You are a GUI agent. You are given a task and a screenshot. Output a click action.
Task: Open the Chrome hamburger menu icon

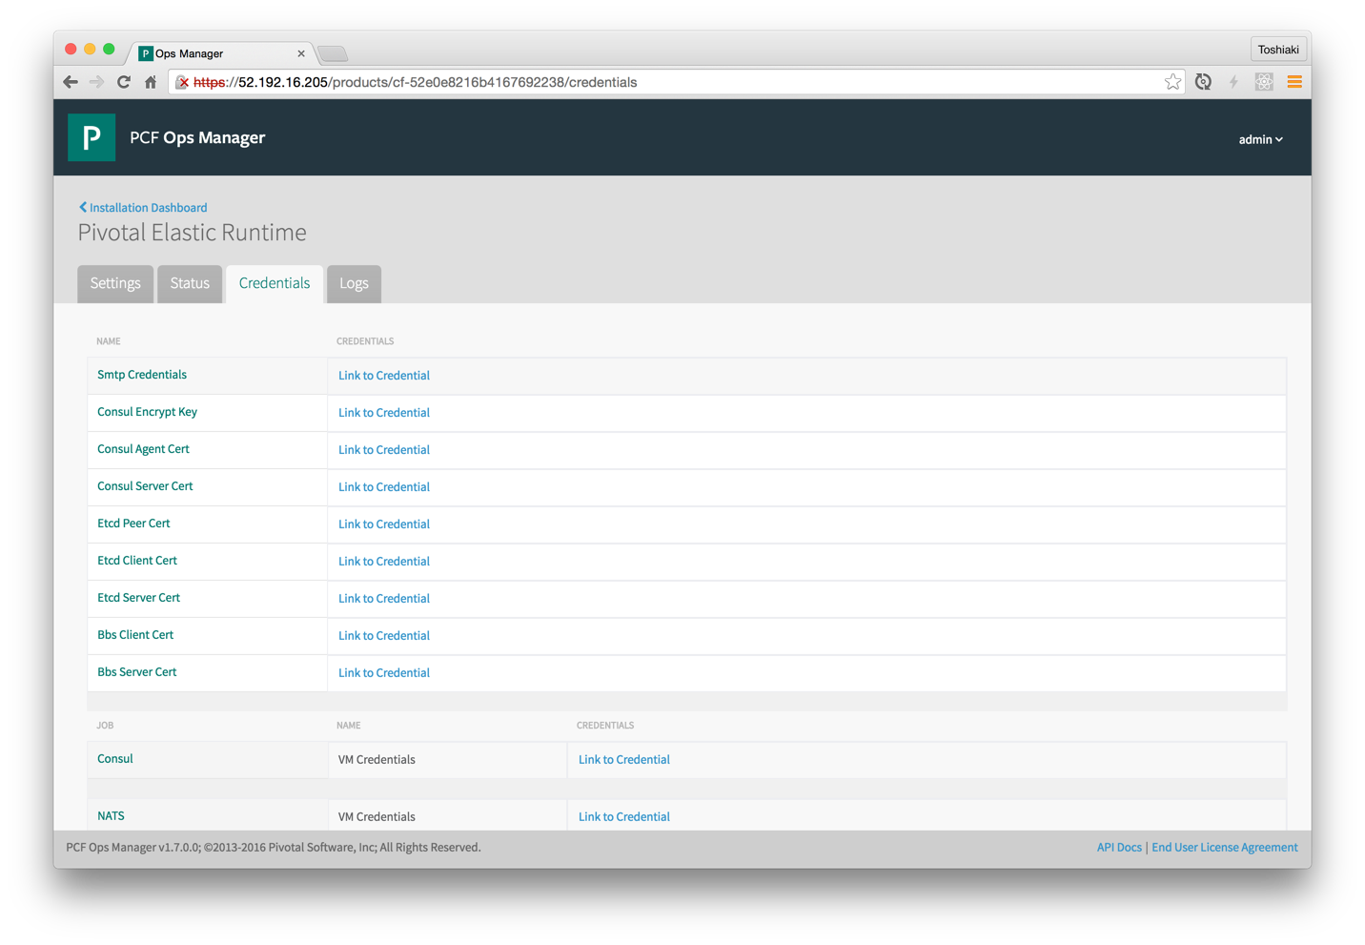point(1294,82)
